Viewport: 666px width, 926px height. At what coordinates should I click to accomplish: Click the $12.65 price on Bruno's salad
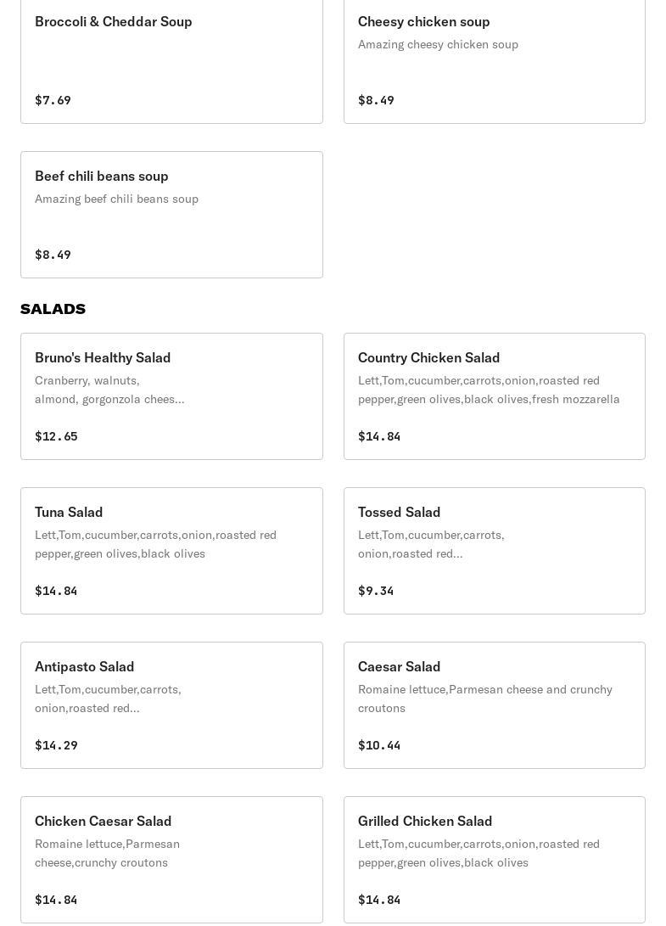point(56,435)
